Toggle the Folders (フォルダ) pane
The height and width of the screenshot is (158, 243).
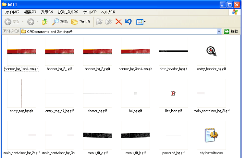pyautogui.click(x=81, y=22)
